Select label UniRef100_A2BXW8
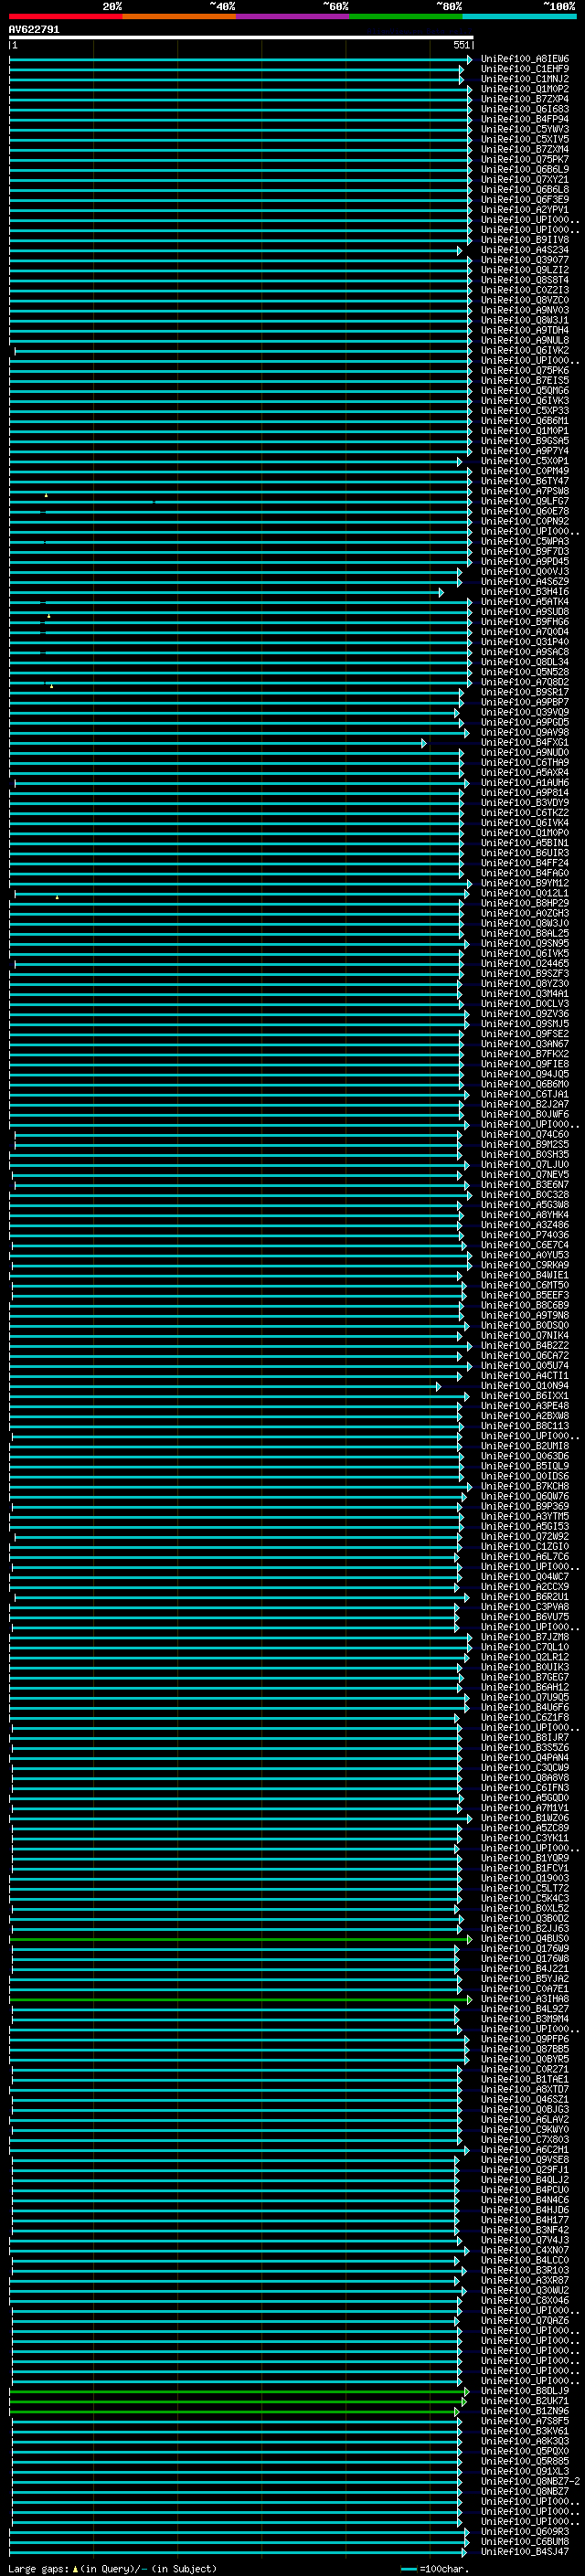This screenshot has width=585, height=2576. pyautogui.click(x=524, y=1415)
